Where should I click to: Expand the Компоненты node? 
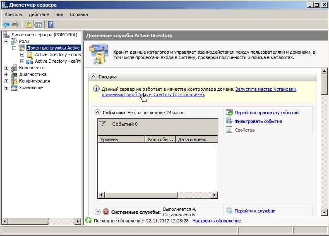tap(7, 68)
